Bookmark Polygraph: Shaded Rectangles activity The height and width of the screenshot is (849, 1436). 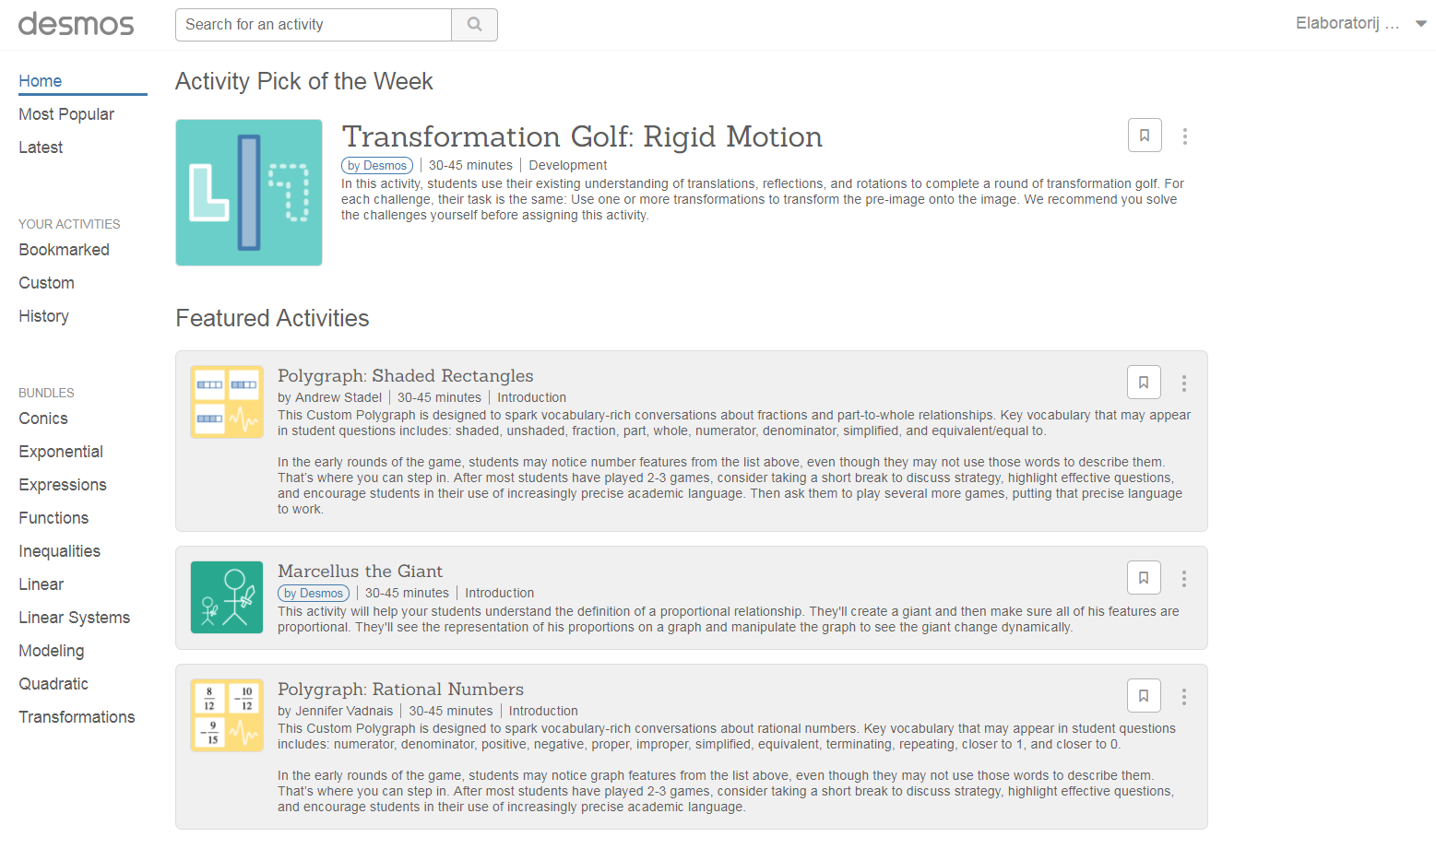[1143, 383]
